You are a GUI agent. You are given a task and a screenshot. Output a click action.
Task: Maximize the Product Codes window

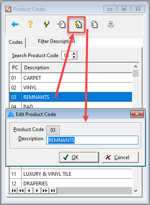click(x=124, y=9)
